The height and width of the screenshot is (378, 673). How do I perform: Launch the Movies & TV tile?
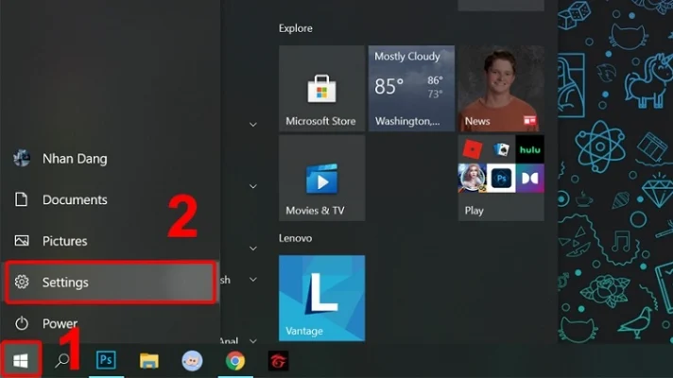tap(321, 178)
